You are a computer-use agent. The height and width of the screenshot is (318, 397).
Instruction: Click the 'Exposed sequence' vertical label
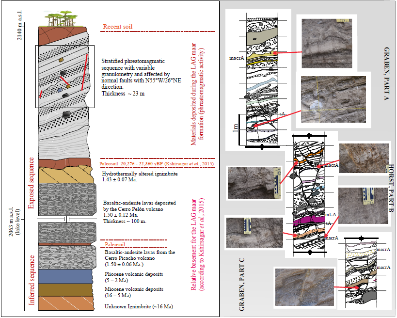coord(32,183)
